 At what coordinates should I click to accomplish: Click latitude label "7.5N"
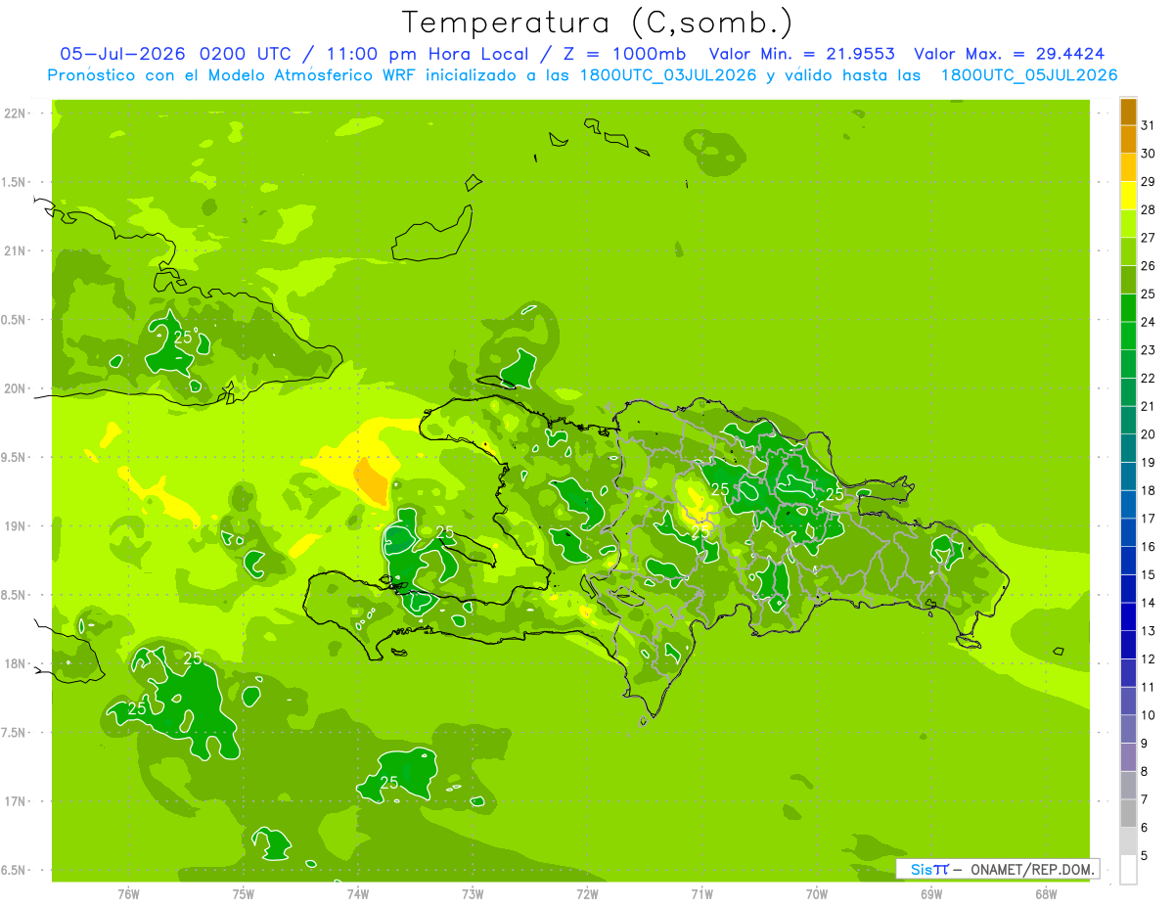[x=16, y=733]
